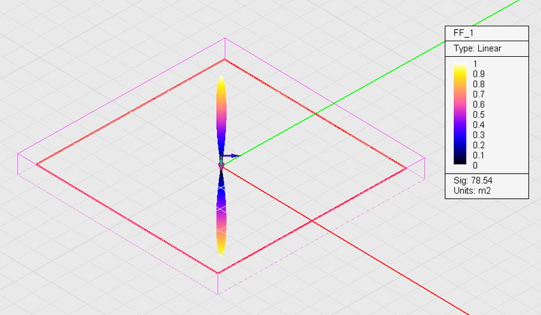
Task: Click the color gradient scale bar
Action: point(460,114)
